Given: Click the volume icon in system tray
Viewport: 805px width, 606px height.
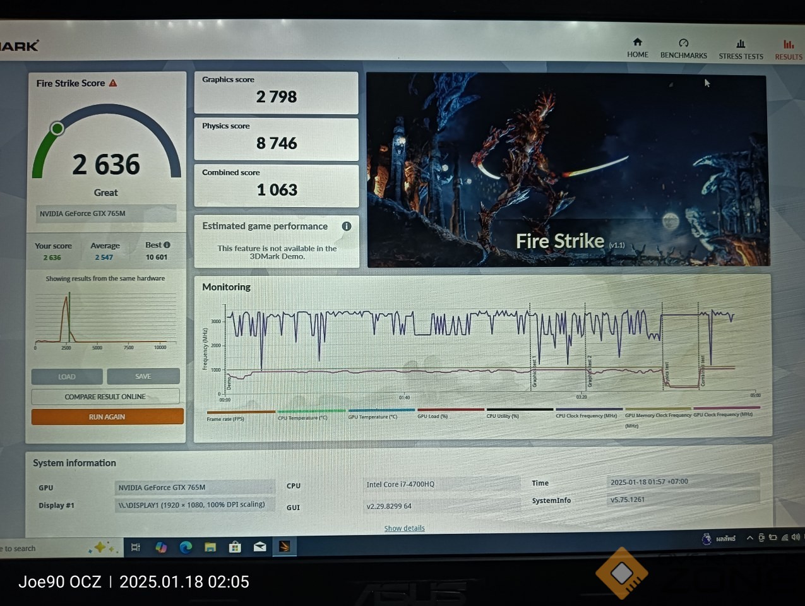Looking at the screenshot, I should point(796,537).
